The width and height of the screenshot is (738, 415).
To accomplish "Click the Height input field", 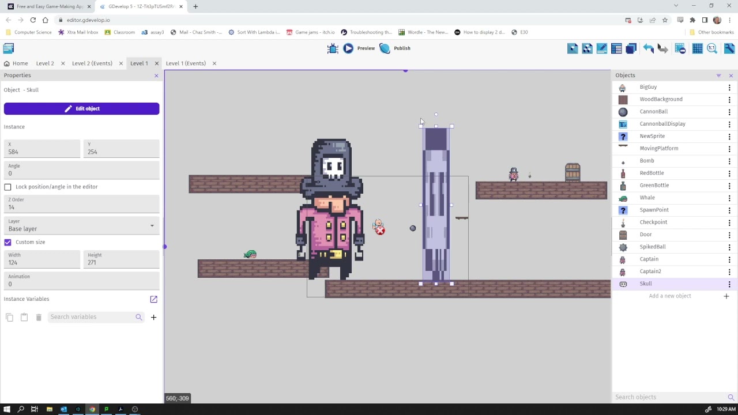I will click(x=121, y=259).
